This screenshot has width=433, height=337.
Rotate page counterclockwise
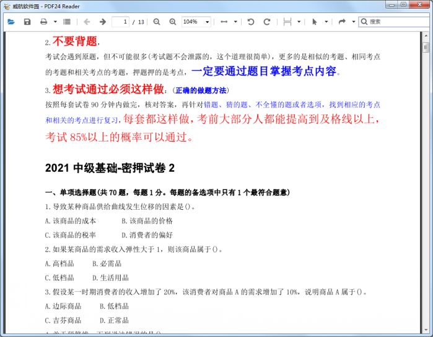pyautogui.click(x=251, y=22)
